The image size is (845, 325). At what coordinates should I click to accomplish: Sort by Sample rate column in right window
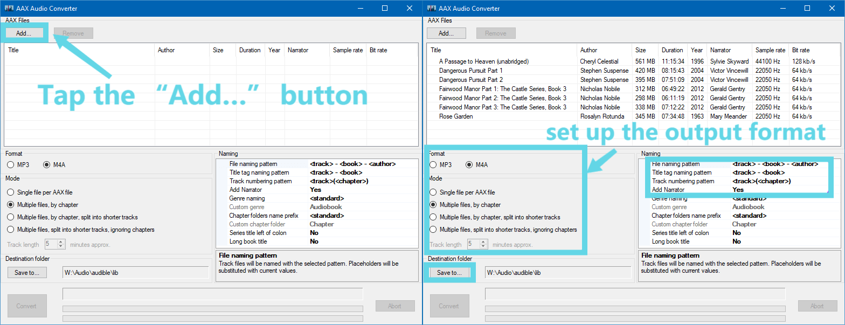(771, 50)
